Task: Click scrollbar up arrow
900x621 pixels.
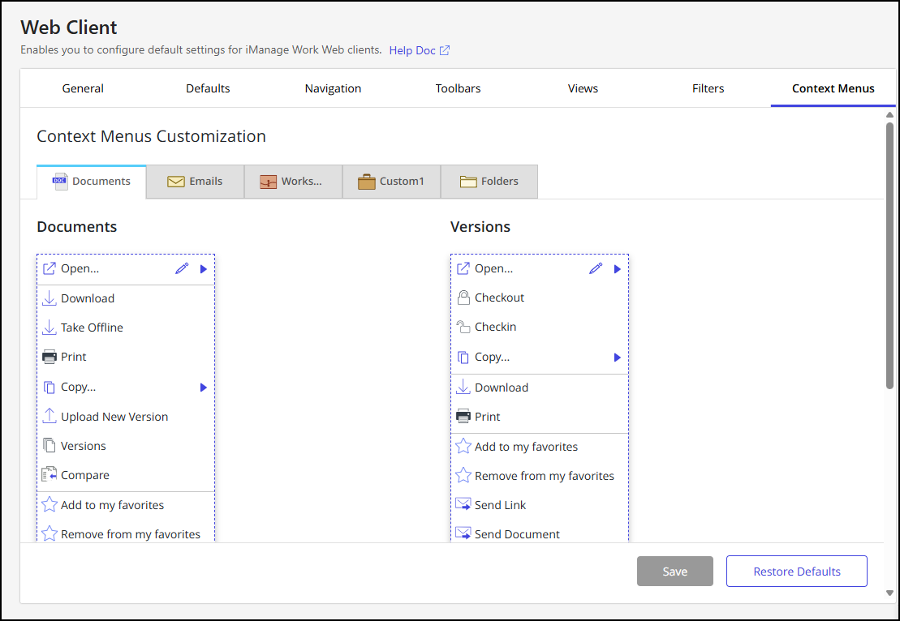Action: point(889,114)
